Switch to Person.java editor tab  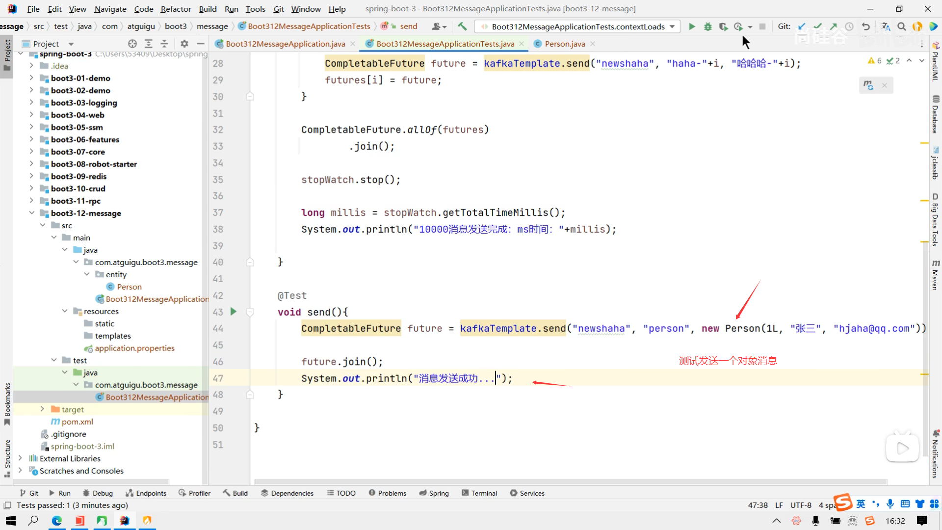pos(564,44)
